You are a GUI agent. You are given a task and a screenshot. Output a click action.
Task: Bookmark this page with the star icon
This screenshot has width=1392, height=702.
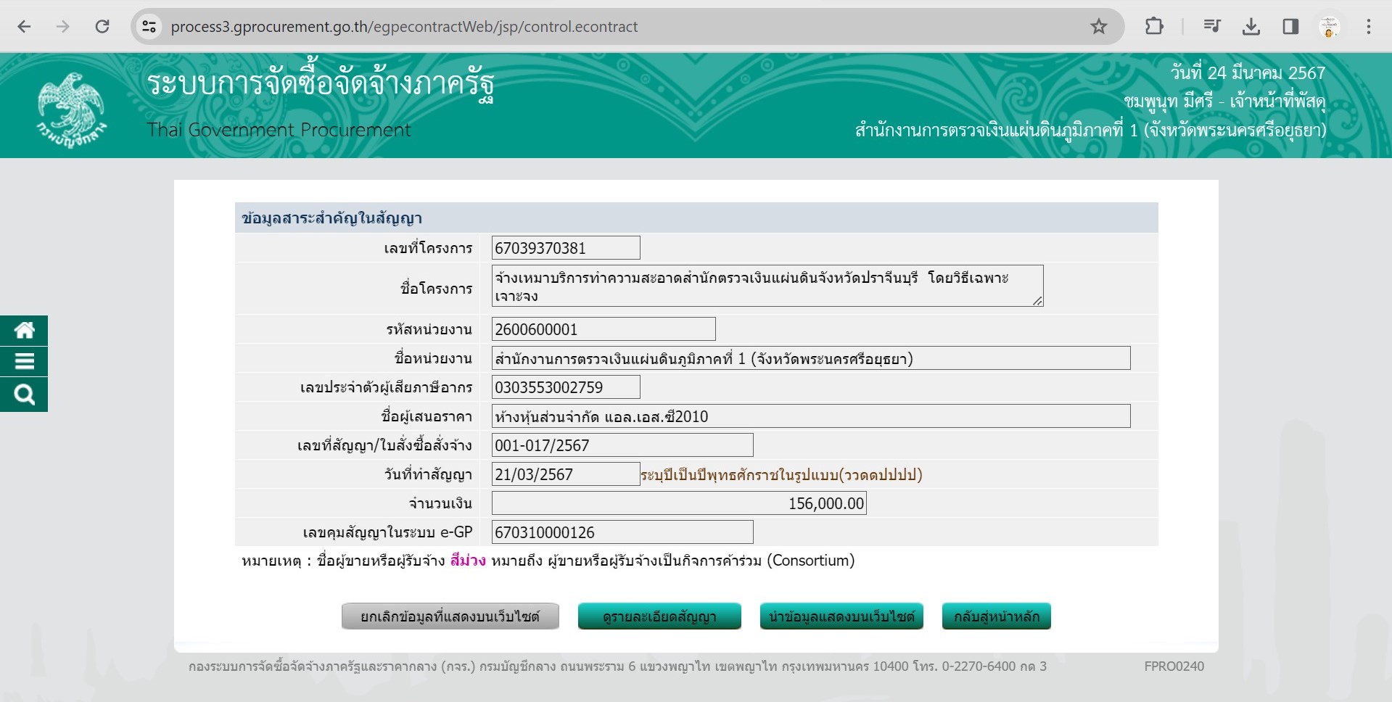click(1097, 26)
